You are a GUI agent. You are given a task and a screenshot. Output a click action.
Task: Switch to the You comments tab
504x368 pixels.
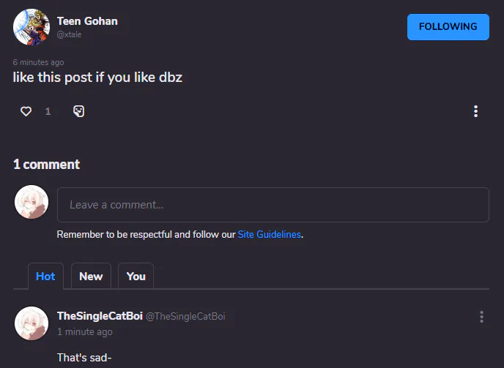pos(136,276)
